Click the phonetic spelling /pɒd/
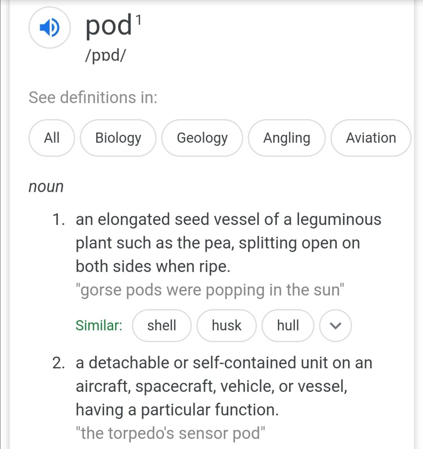Screen dimensions: 423x449 click(x=105, y=56)
